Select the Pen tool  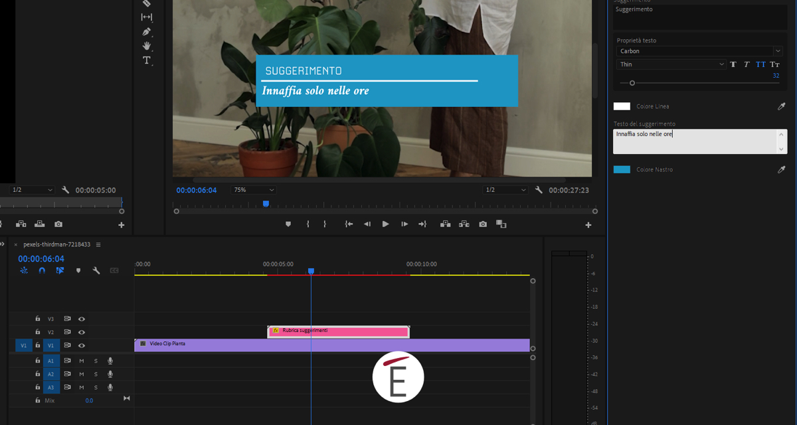[x=147, y=32]
